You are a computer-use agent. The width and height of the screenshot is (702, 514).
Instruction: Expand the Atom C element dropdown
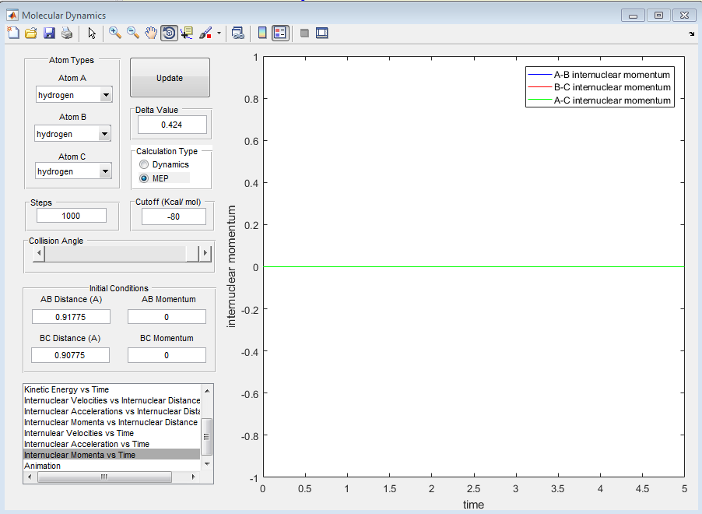point(105,171)
